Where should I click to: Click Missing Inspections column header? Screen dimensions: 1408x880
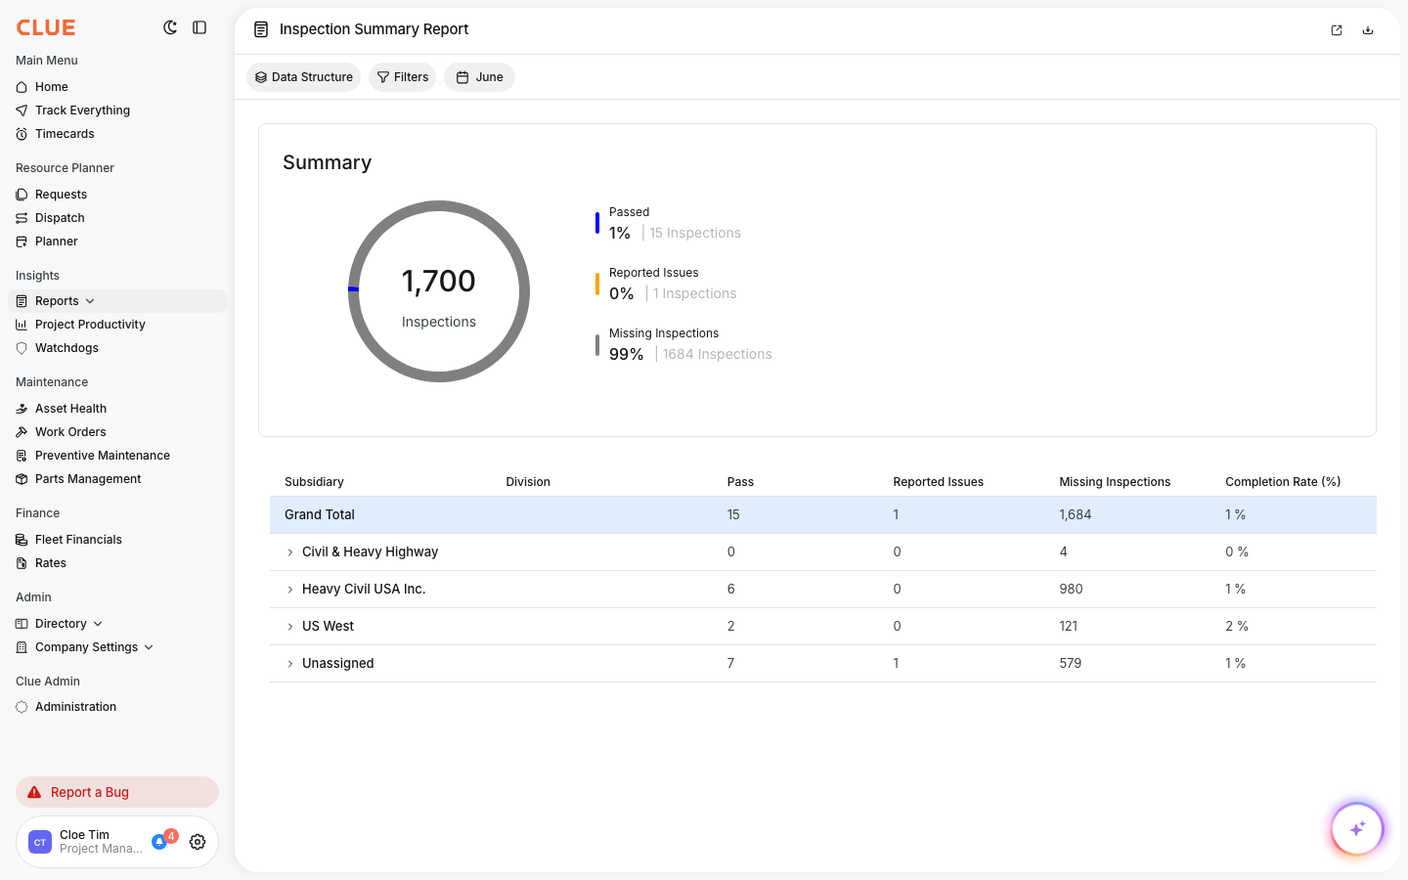point(1115,482)
